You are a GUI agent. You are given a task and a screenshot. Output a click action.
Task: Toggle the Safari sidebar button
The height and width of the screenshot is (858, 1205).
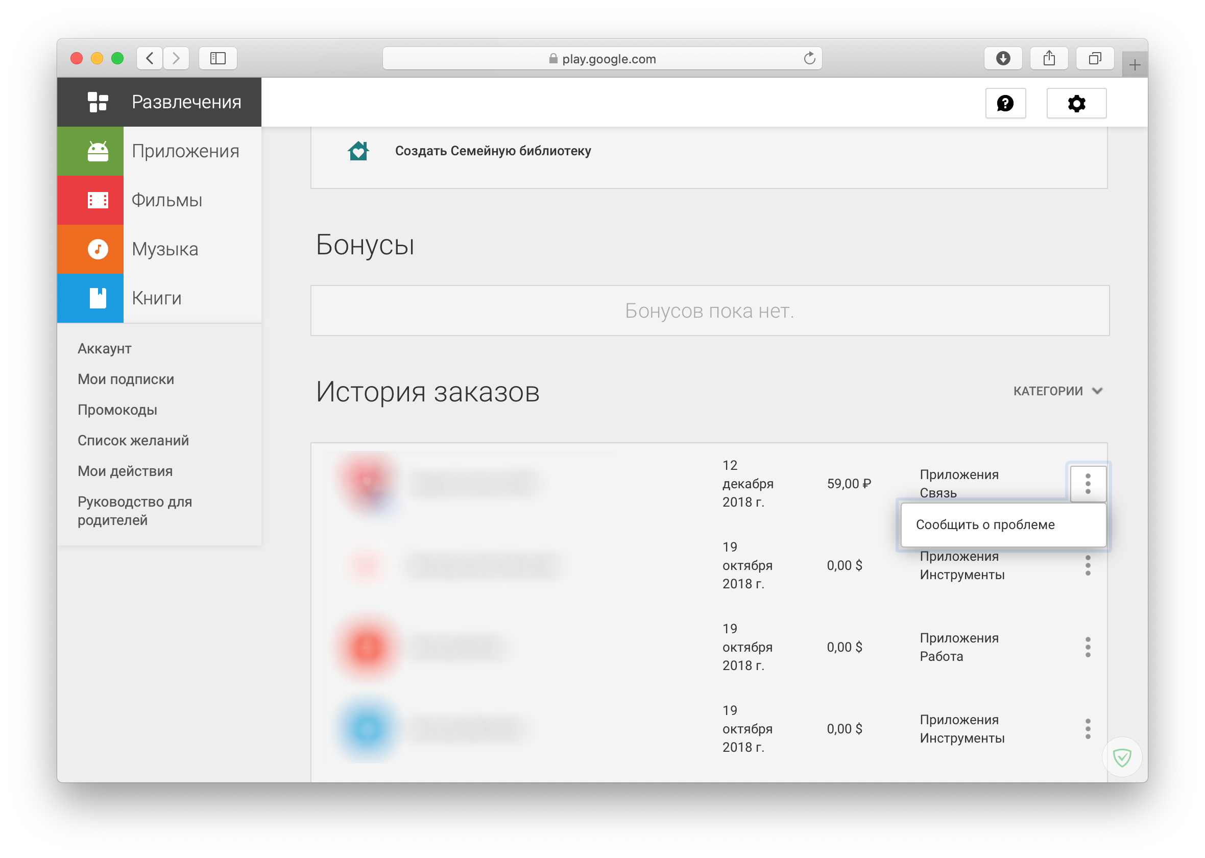pyautogui.click(x=218, y=58)
